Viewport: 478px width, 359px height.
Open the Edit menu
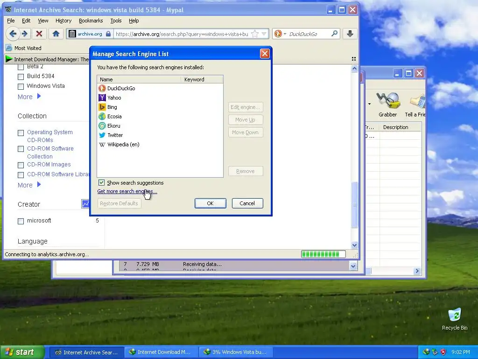(26, 21)
